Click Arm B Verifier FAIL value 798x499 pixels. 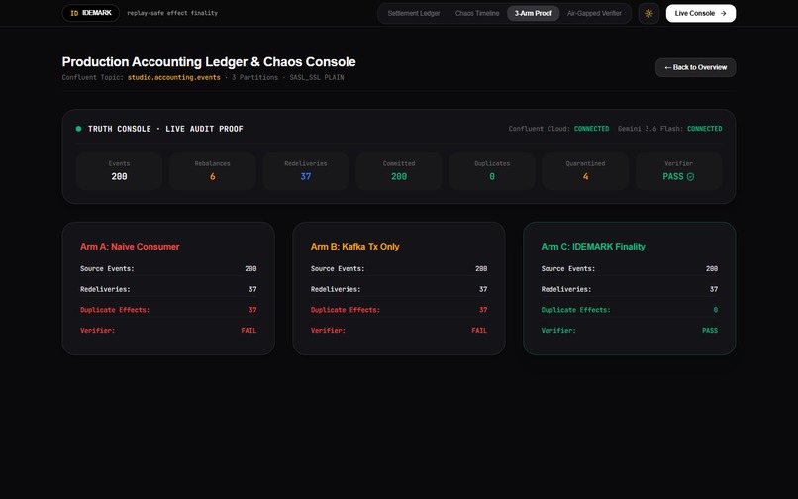click(479, 330)
